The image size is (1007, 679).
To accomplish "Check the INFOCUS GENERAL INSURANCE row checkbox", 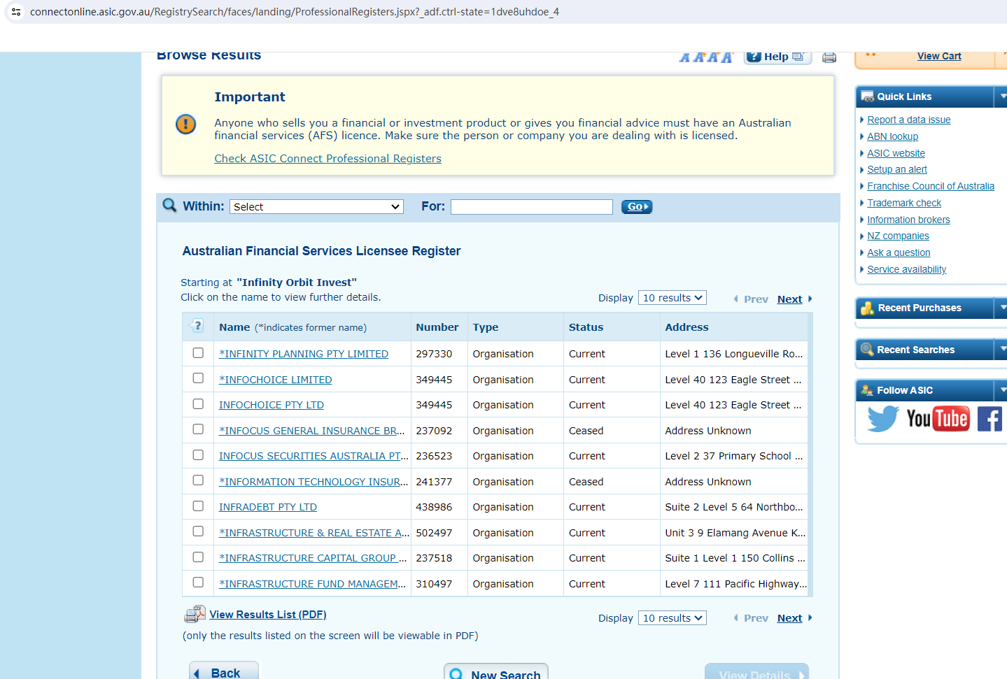I will 198,429.
